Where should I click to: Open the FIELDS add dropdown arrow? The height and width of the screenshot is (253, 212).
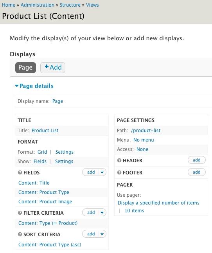102,172
